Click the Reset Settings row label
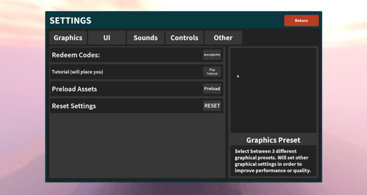This screenshot has height=195, width=367. 74,106
